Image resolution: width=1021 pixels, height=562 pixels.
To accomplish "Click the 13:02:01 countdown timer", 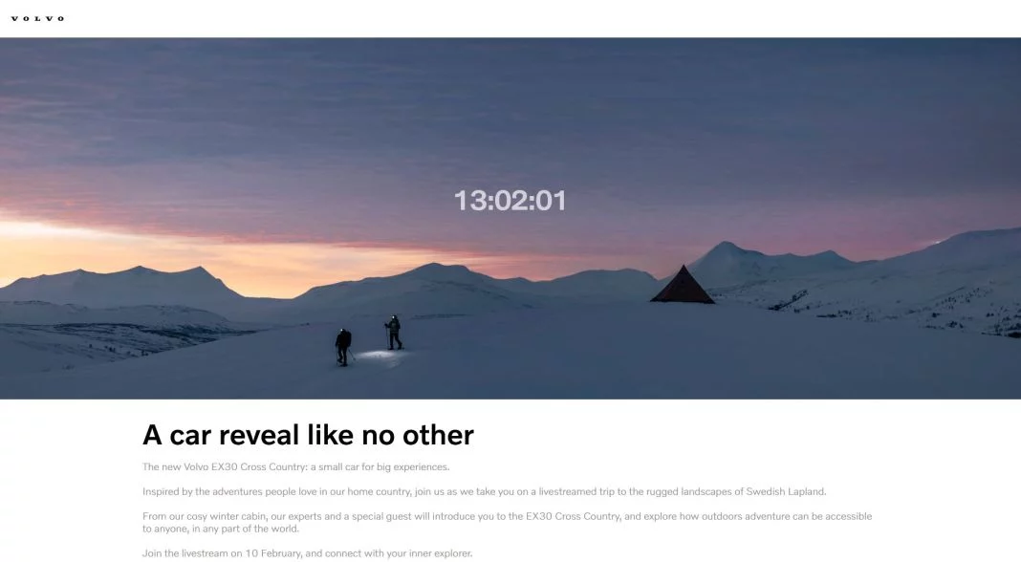I will click(510, 201).
